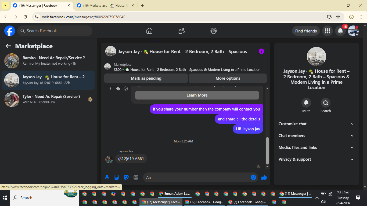Viewport: 367px width, 206px height.
Task: Click conversation title Jayson Jay header
Action: click(x=185, y=51)
